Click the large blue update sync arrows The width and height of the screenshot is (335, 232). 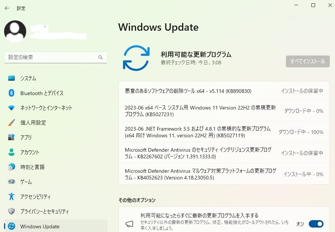[136, 58]
